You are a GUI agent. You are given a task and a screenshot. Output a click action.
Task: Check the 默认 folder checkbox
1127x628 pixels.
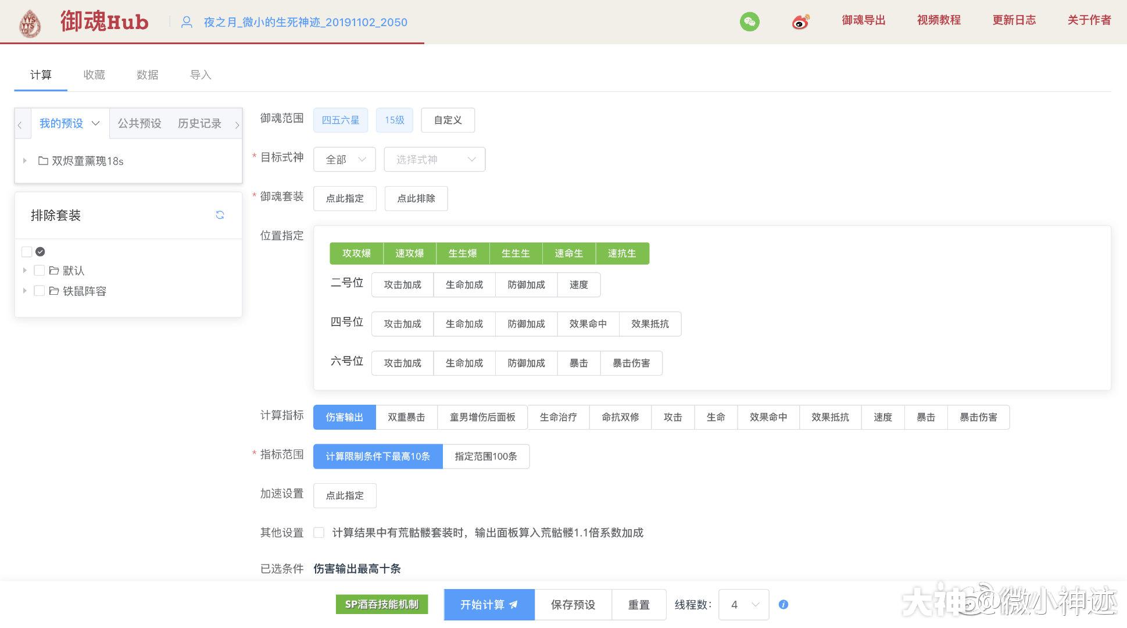click(40, 270)
